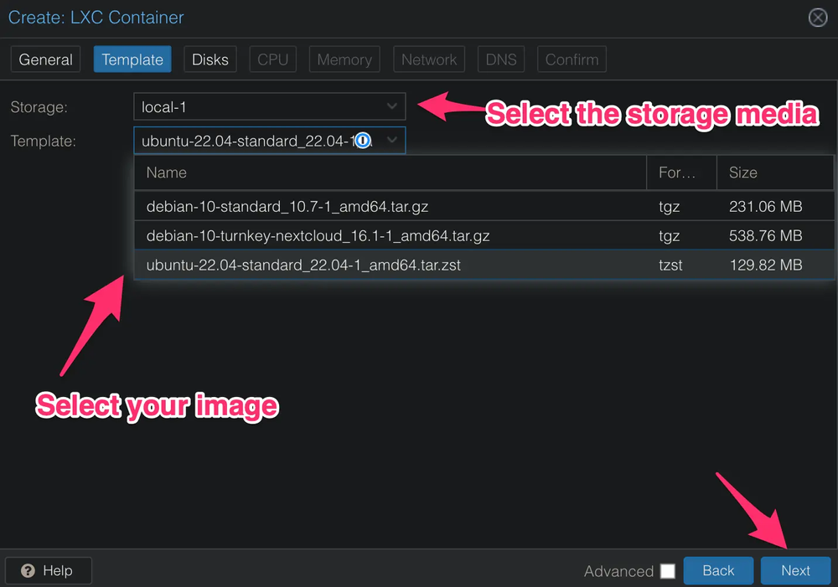Open the Storage dropdown arrow
The width and height of the screenshot is (838, 587).
click(391, 107)
